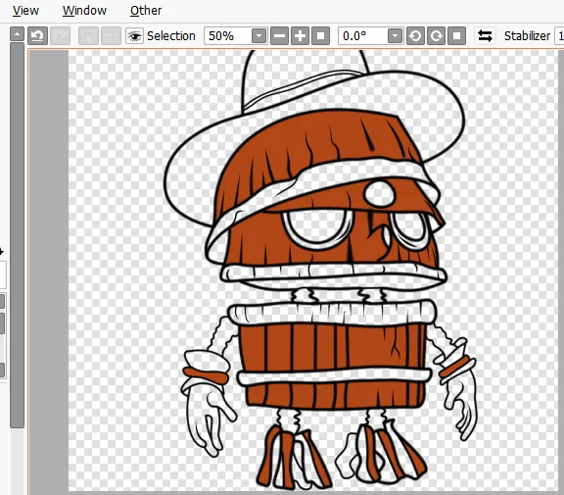Click the 50% zoom value field
The width and height of the screenshot is (564, 495).
[x=228, y=36]
